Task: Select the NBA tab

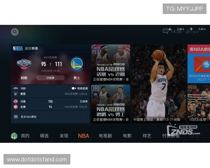Action: pos(83,136)
